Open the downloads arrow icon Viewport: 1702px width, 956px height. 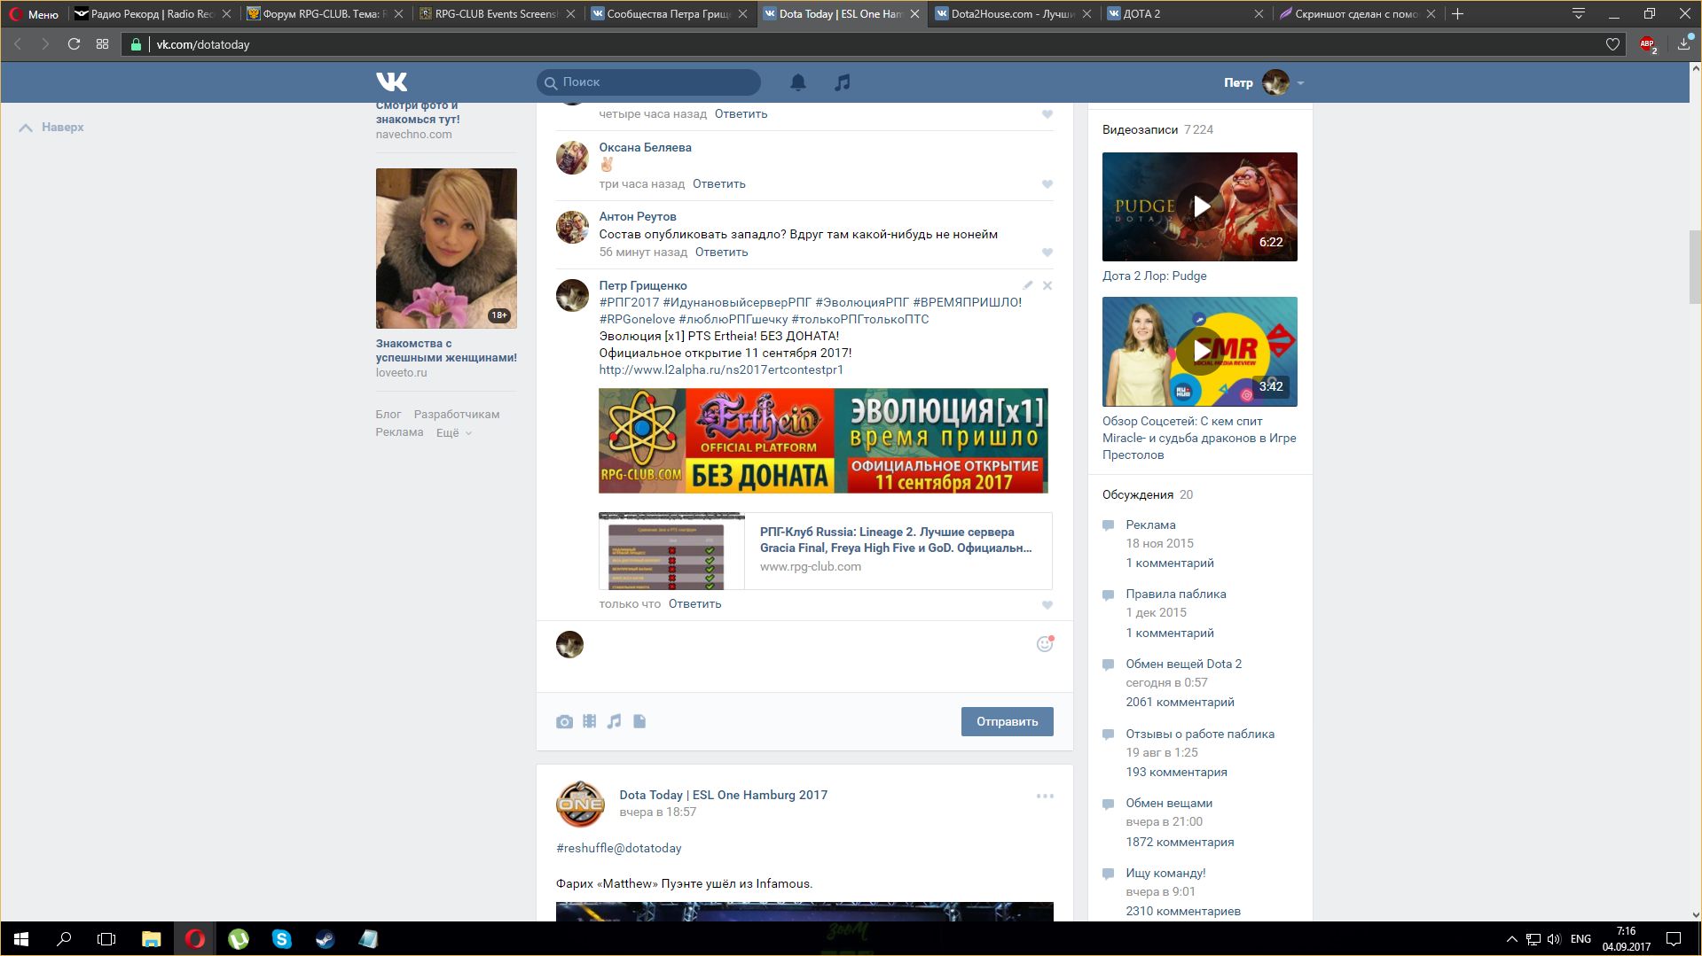pyautogui.click(x=1684, y=44)
